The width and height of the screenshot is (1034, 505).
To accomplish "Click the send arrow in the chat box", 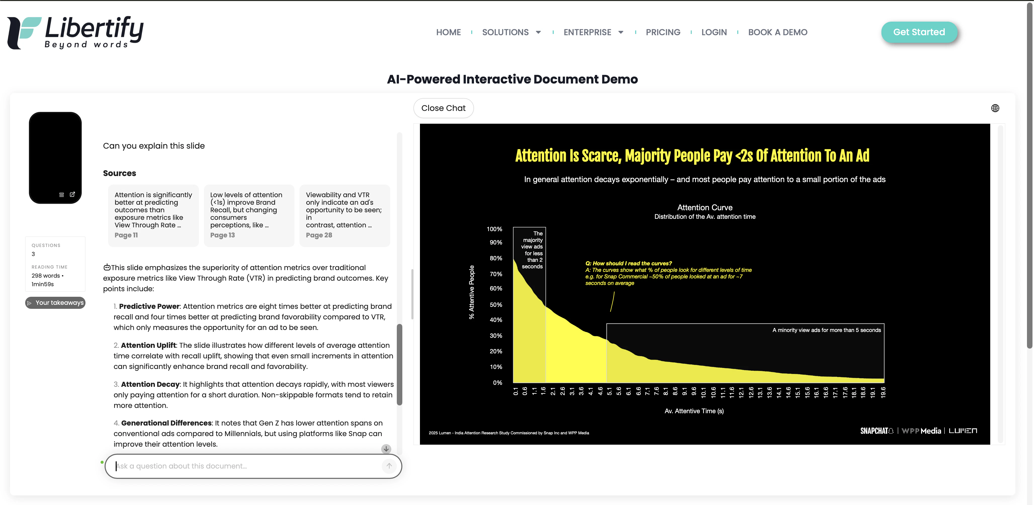I will coord(388,466).
